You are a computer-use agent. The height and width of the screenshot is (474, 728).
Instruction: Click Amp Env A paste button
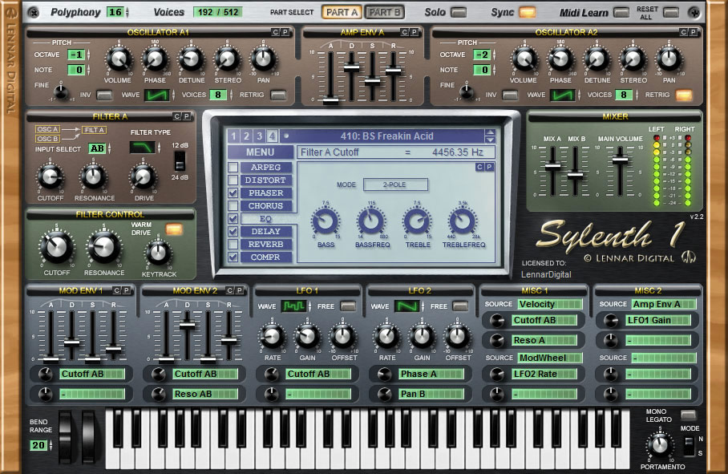(415, 32)
